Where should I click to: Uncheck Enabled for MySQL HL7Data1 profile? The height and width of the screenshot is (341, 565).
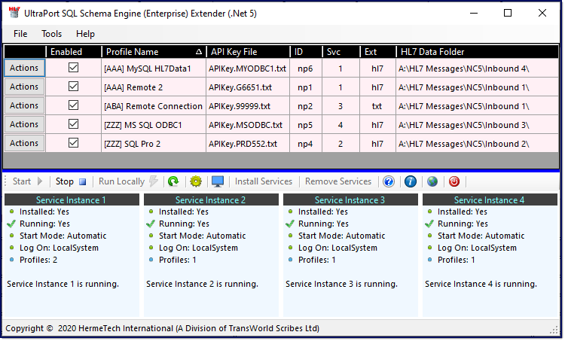[74, 68]
